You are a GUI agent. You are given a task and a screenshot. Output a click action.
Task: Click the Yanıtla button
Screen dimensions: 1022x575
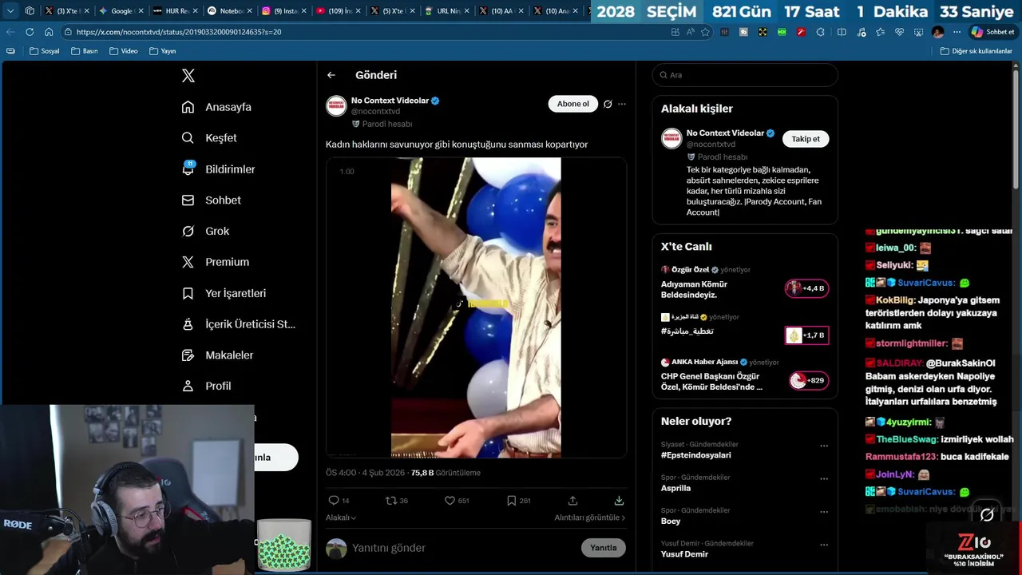603,548
